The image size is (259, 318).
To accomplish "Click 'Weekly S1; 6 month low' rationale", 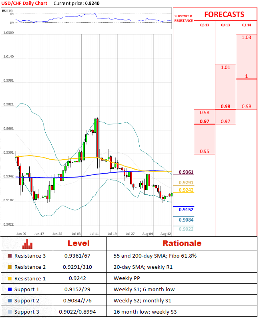I will [144, 290].
